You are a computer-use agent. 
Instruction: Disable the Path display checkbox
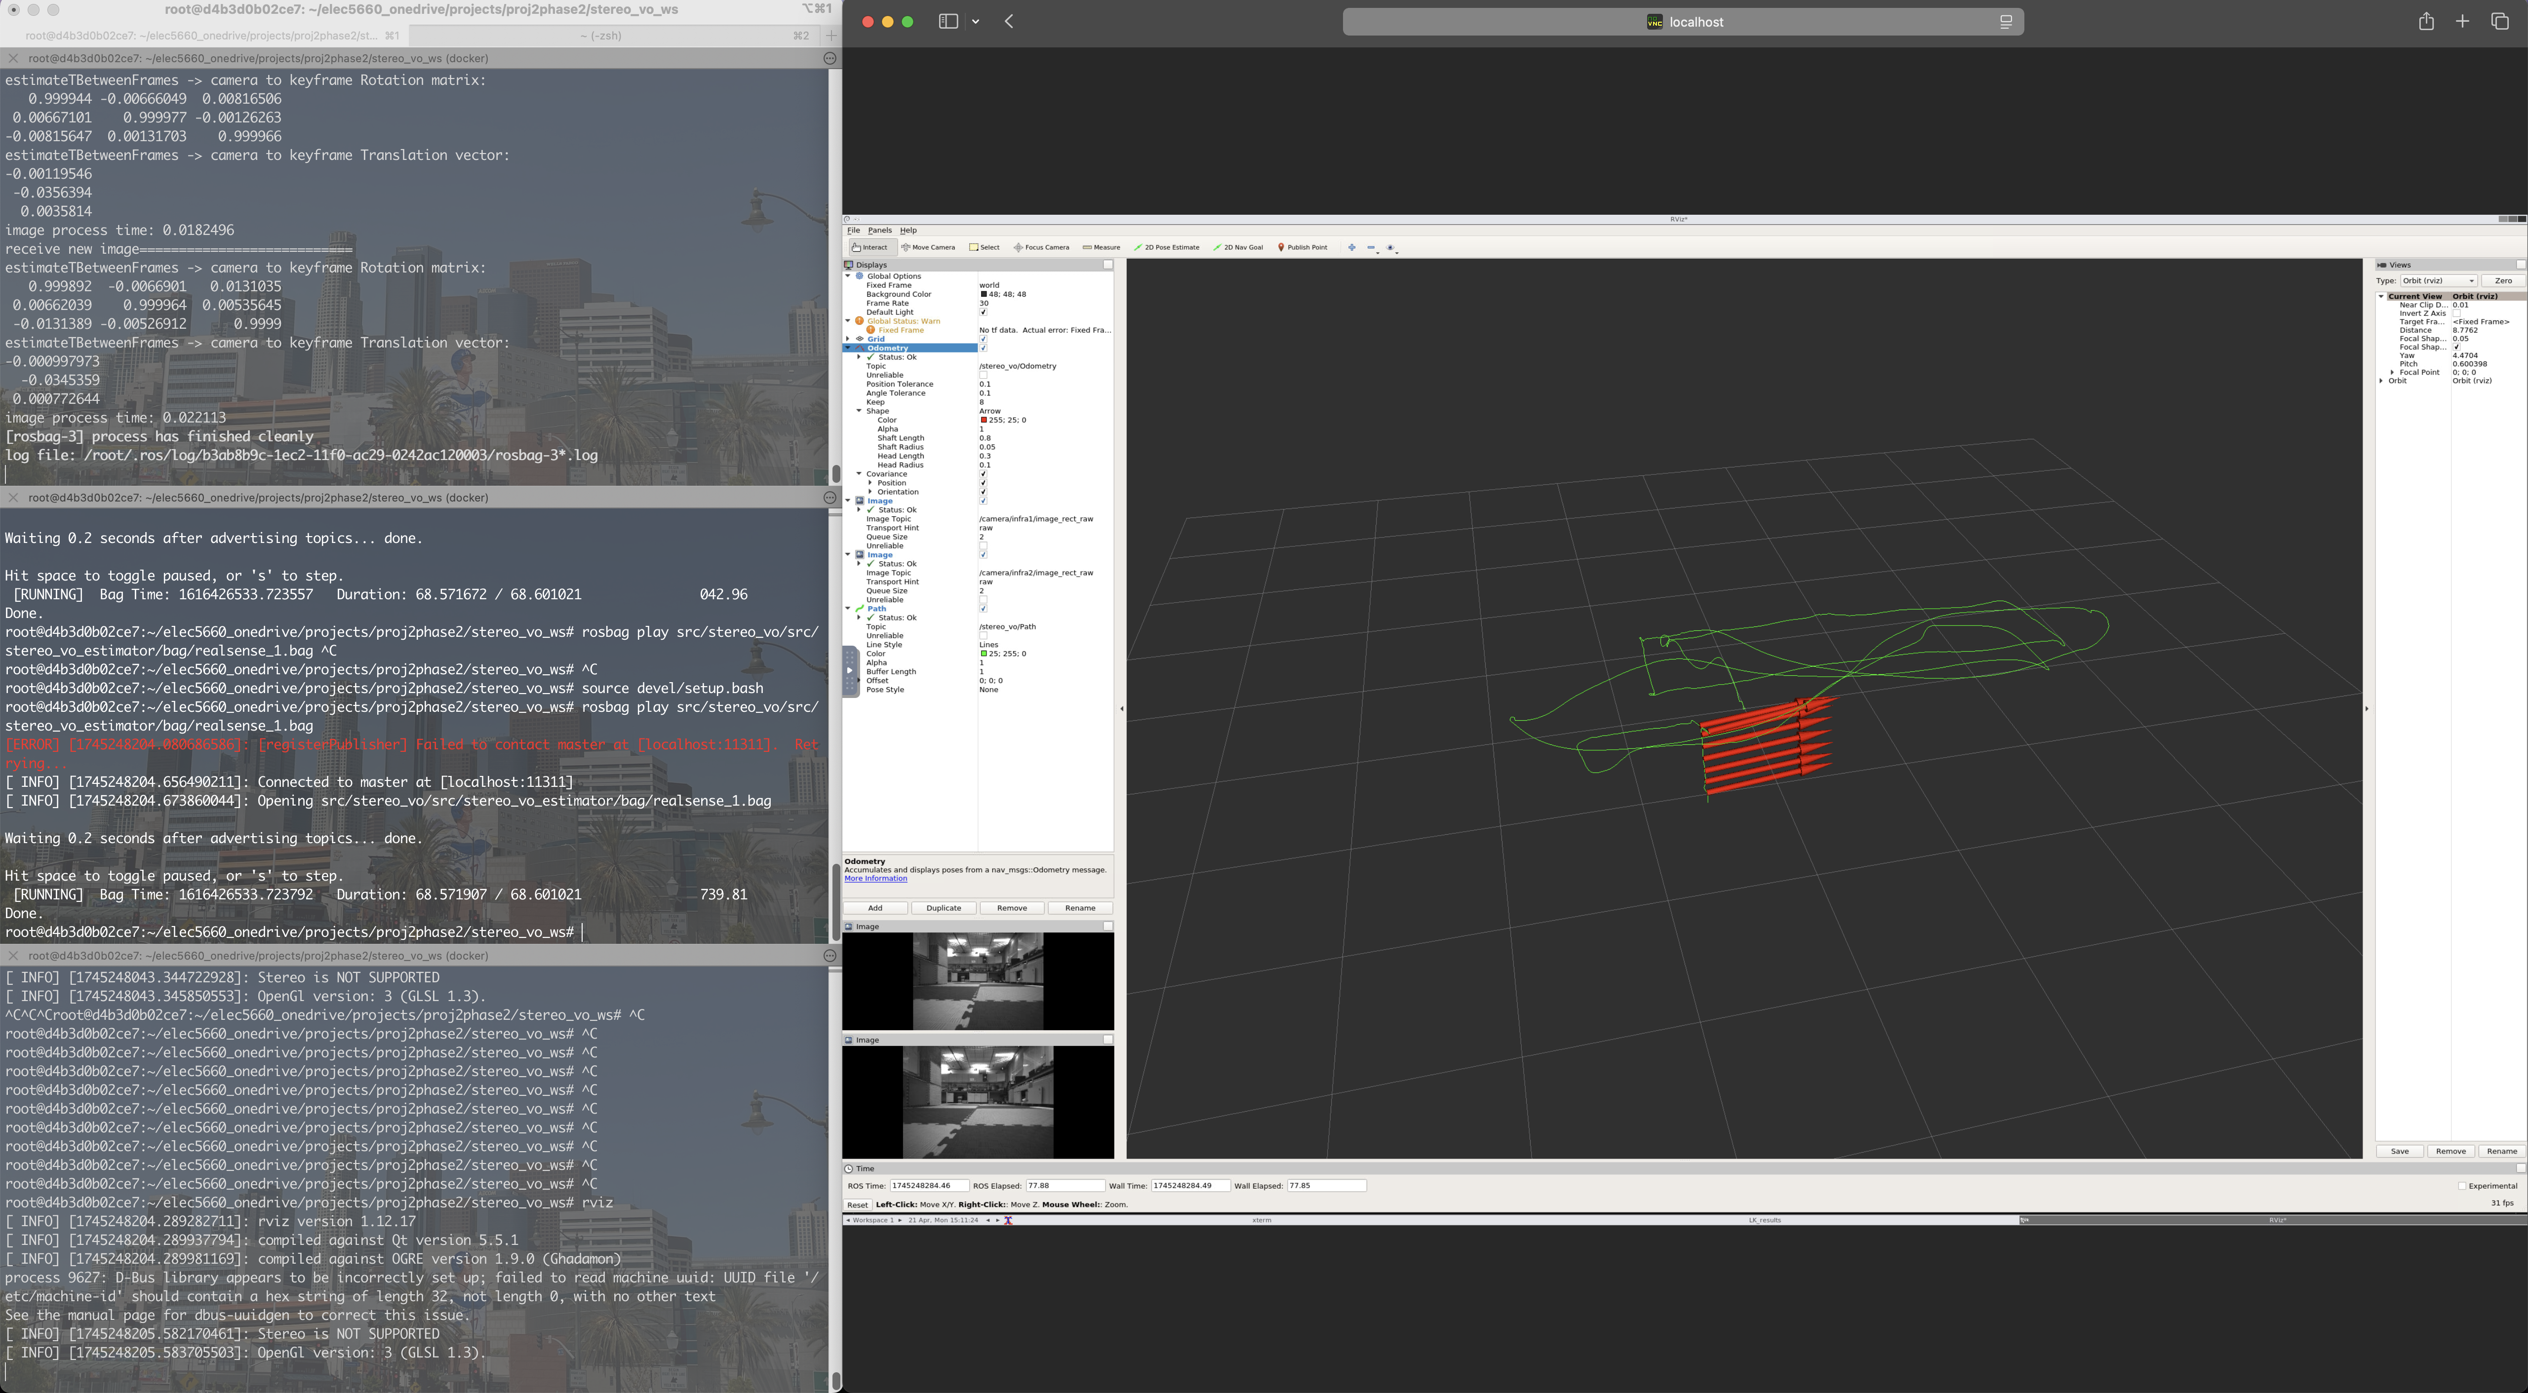tap(984, 608)
